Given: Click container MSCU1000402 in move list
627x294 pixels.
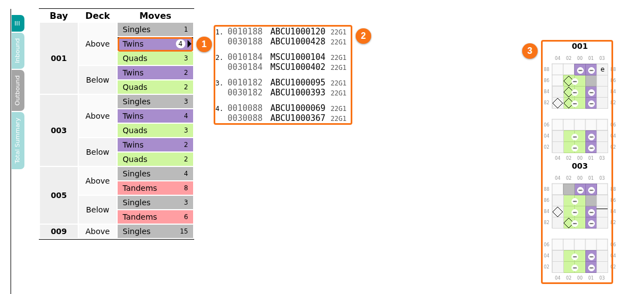Looking at the screenshot, I should coord(298,67).
